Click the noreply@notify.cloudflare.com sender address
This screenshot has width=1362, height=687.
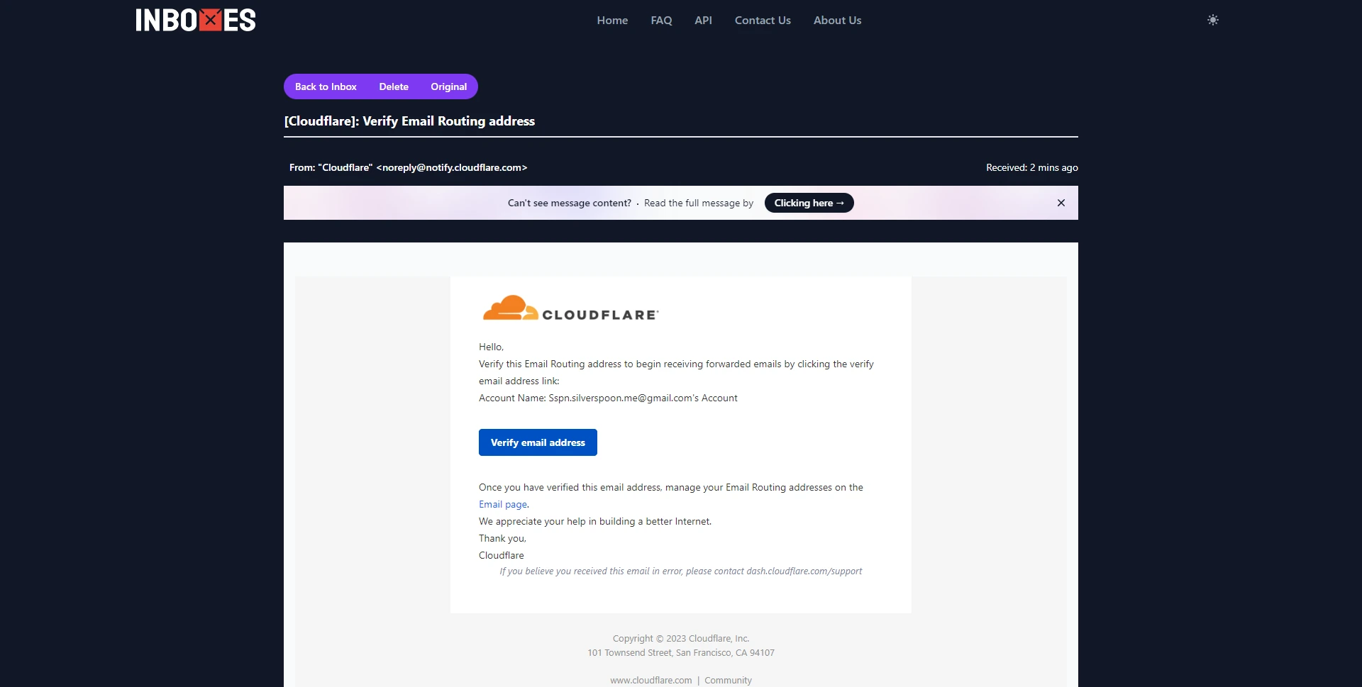click(x=451, y=168)
